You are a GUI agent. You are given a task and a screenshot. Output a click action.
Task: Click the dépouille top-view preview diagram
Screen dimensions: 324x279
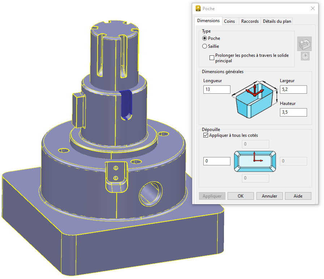(x=255, y=161)
